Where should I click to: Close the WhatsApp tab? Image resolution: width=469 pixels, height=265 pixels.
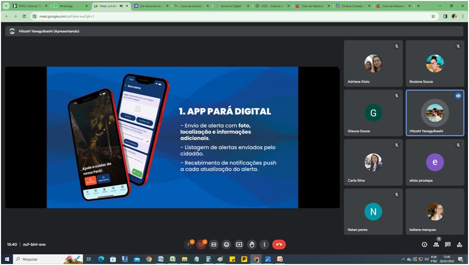86,6
